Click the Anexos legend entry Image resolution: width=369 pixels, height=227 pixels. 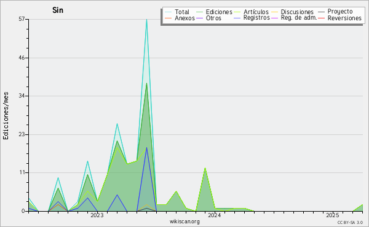click(184, 18)
